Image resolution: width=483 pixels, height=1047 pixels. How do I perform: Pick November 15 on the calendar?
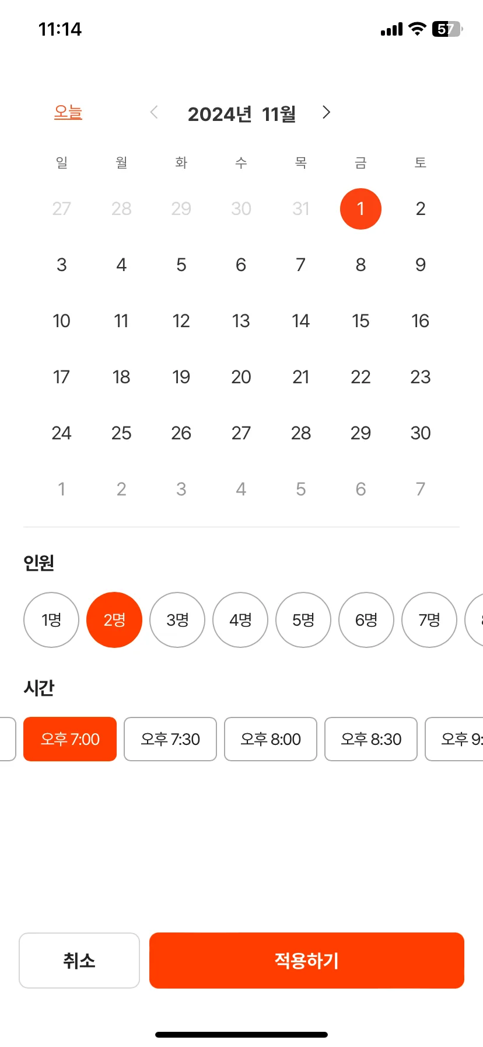point(360,321)
